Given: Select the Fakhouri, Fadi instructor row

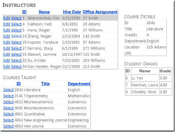Looking at the screenshot, I should point(16,24).
